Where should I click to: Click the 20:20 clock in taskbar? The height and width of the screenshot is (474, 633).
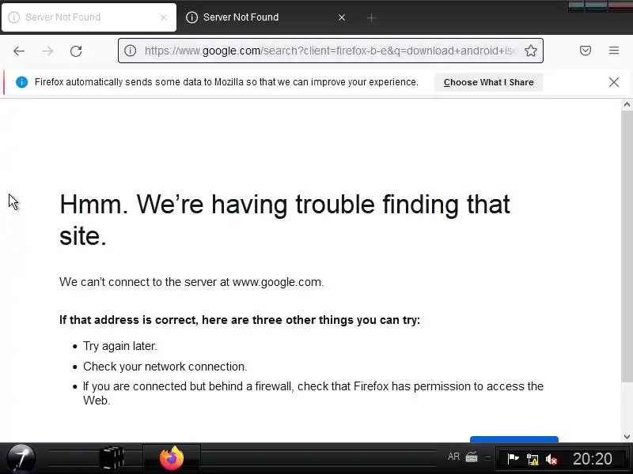(592, 459)
